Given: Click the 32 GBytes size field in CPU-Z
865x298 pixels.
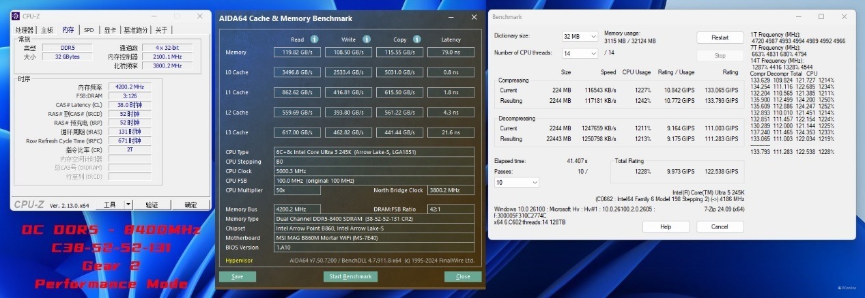Looking at the screenshot, I should point(67,57).
